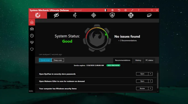Switch to the History tab
The width and height of the screenshot is (188, 104).
click(x=138, y=60)
